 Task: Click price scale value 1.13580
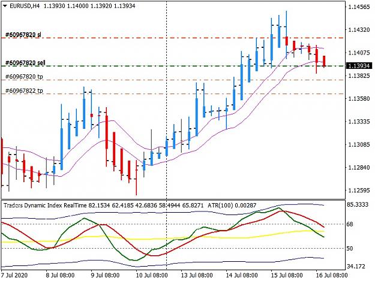359,98
